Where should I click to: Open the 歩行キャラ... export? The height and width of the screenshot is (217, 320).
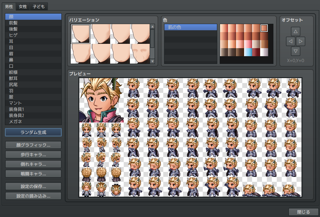point(33,154)
